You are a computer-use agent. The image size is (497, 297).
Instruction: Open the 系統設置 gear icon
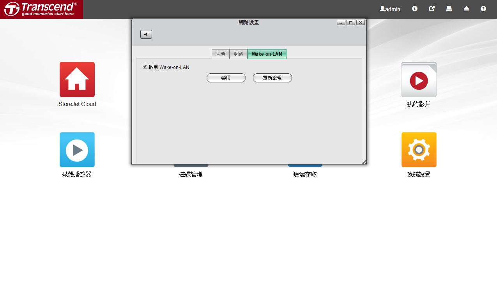419,150
